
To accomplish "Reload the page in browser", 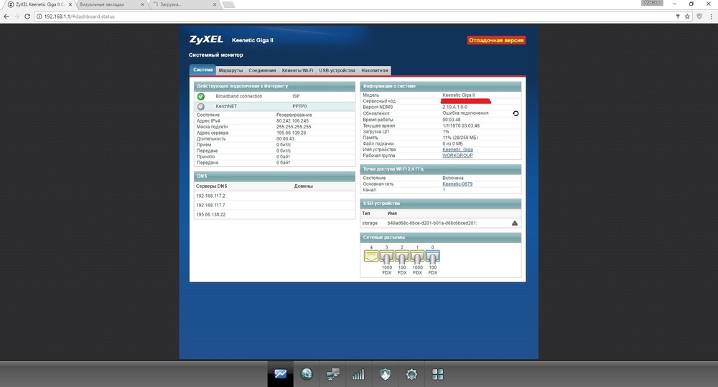I will [x=27, y=16].
